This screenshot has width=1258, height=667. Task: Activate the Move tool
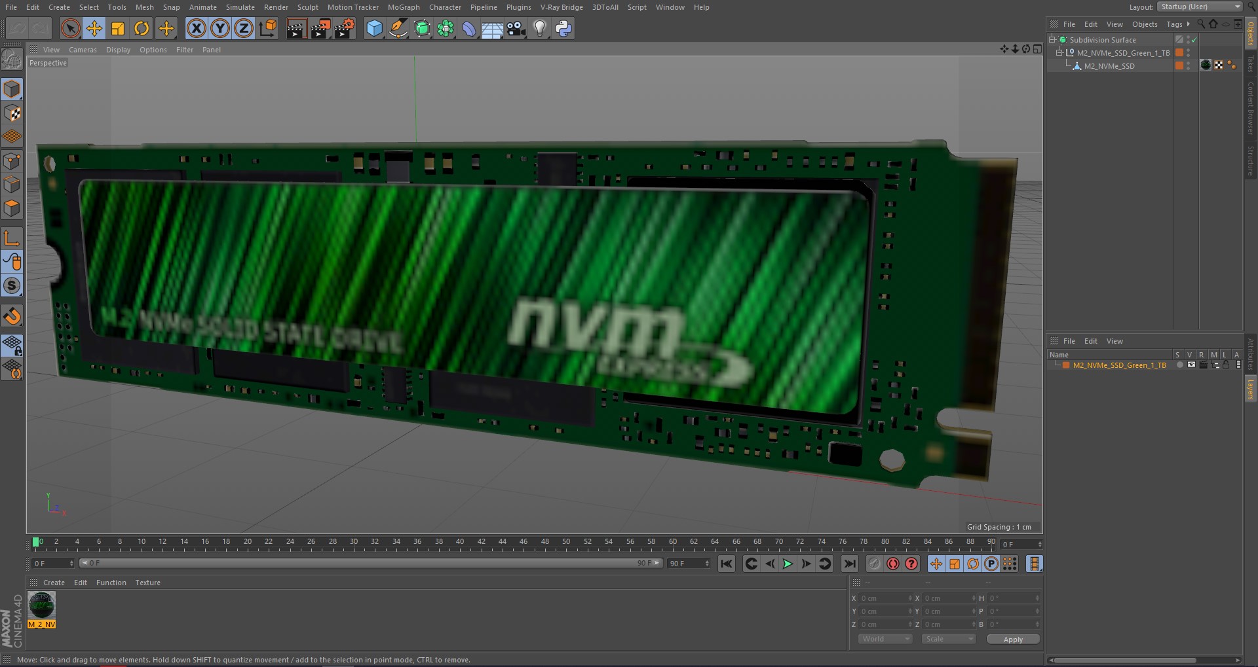tap(94, 28)
